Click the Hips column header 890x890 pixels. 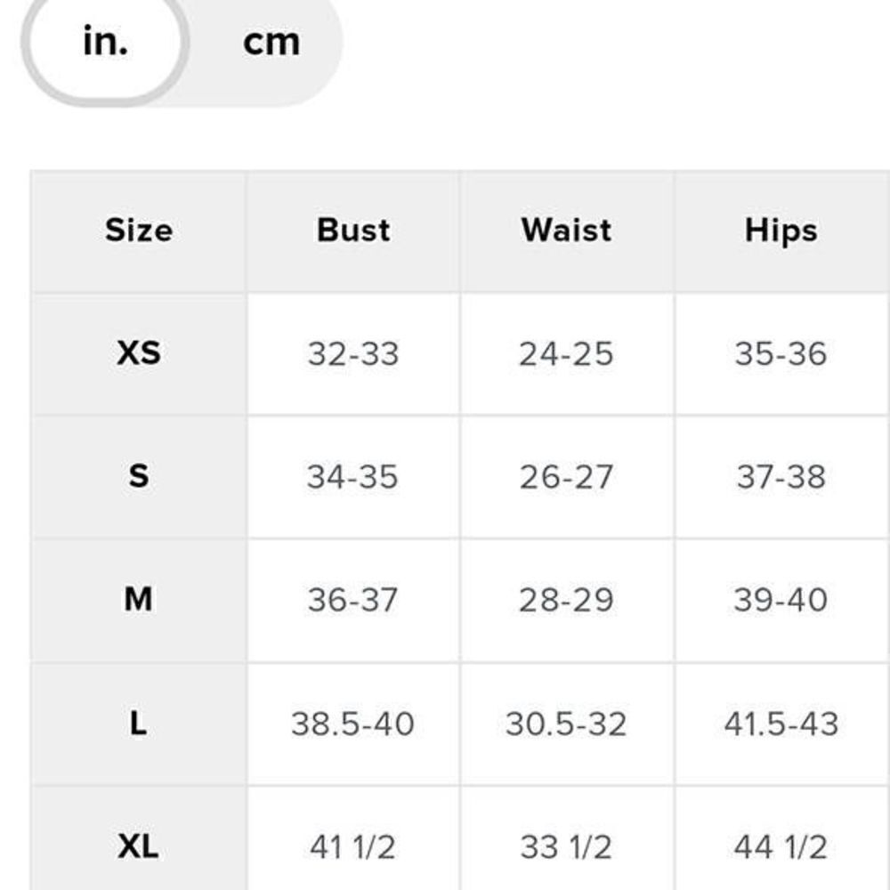pos(781,231)
